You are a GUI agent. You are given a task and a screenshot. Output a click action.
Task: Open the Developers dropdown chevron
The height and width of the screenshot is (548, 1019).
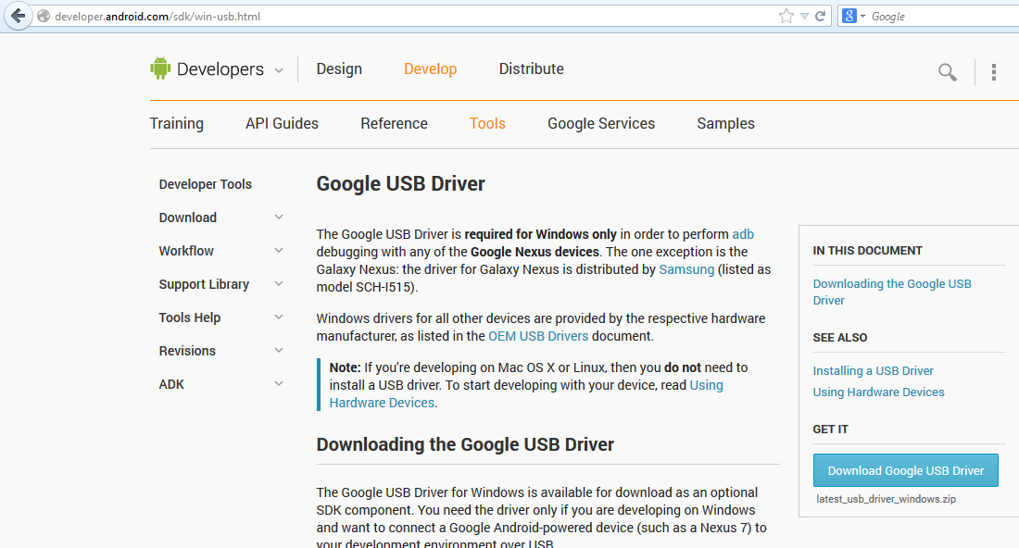pyautogui.click(x=279, y=69)
